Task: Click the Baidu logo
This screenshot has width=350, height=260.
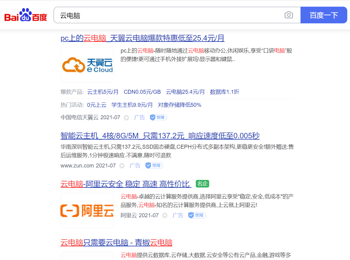Action: (26, 15)
